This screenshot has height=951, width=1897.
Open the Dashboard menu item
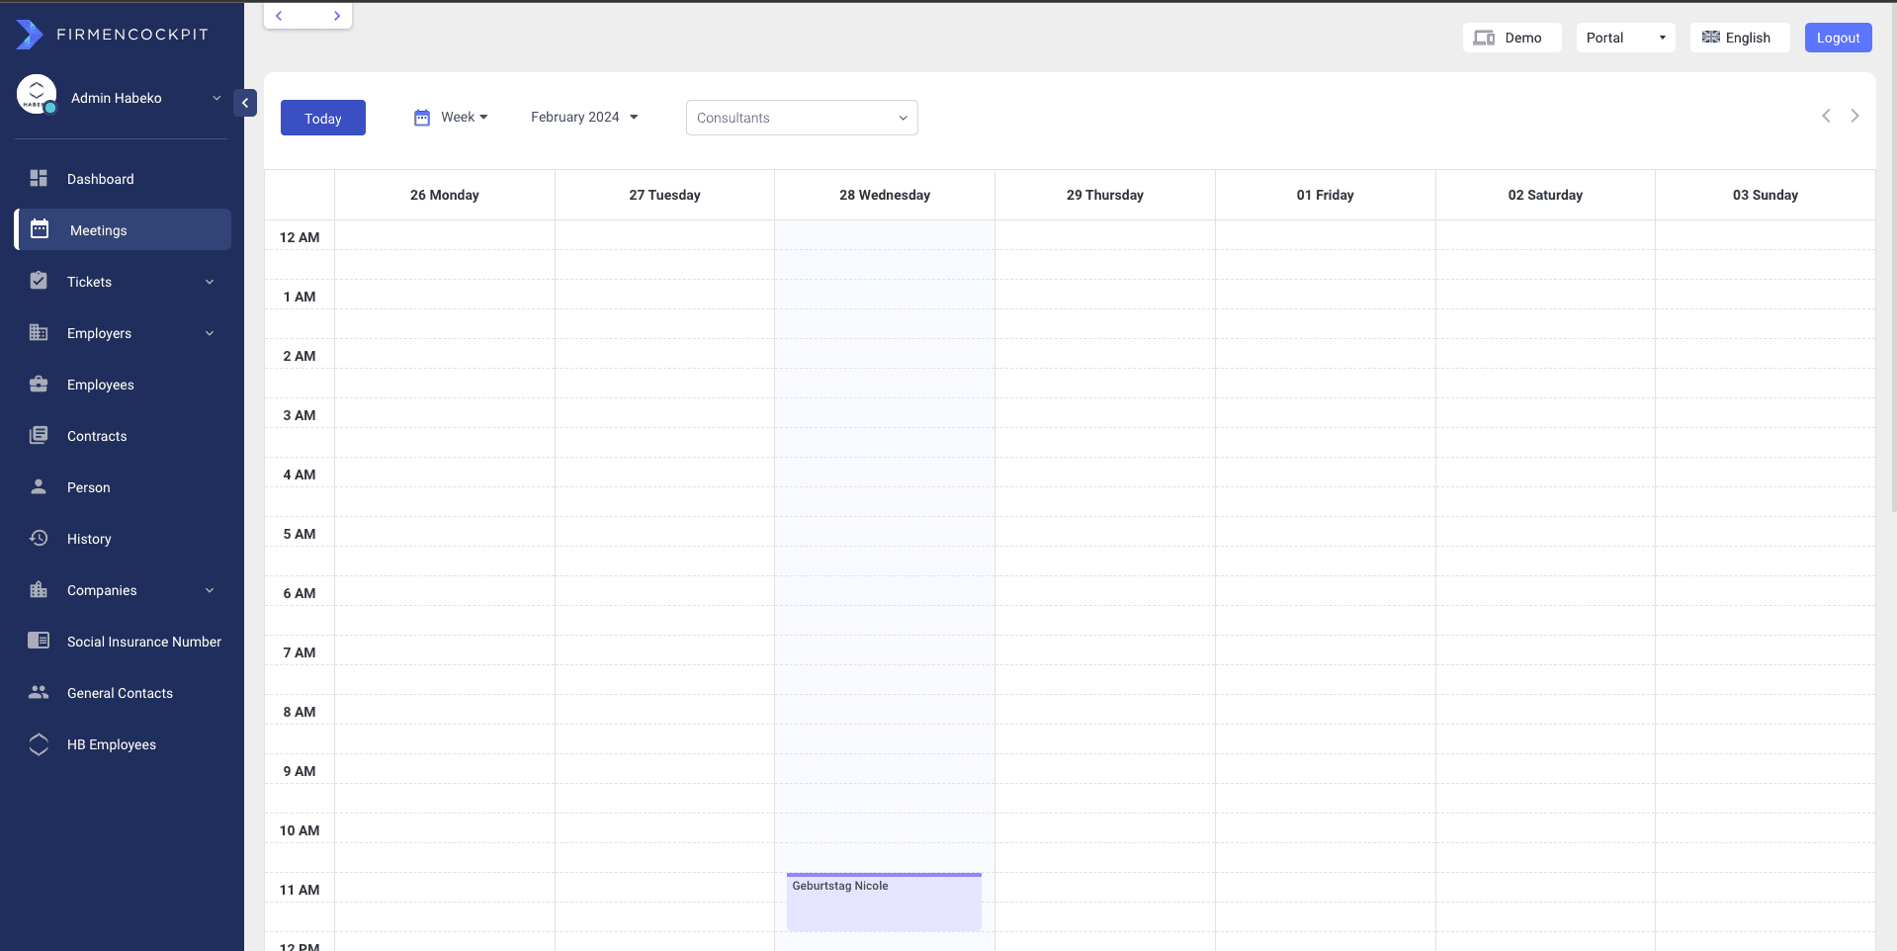click(123, 179)
